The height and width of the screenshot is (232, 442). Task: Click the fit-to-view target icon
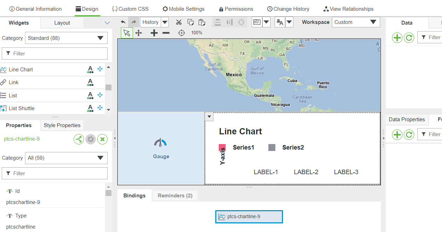coord(181,33)
